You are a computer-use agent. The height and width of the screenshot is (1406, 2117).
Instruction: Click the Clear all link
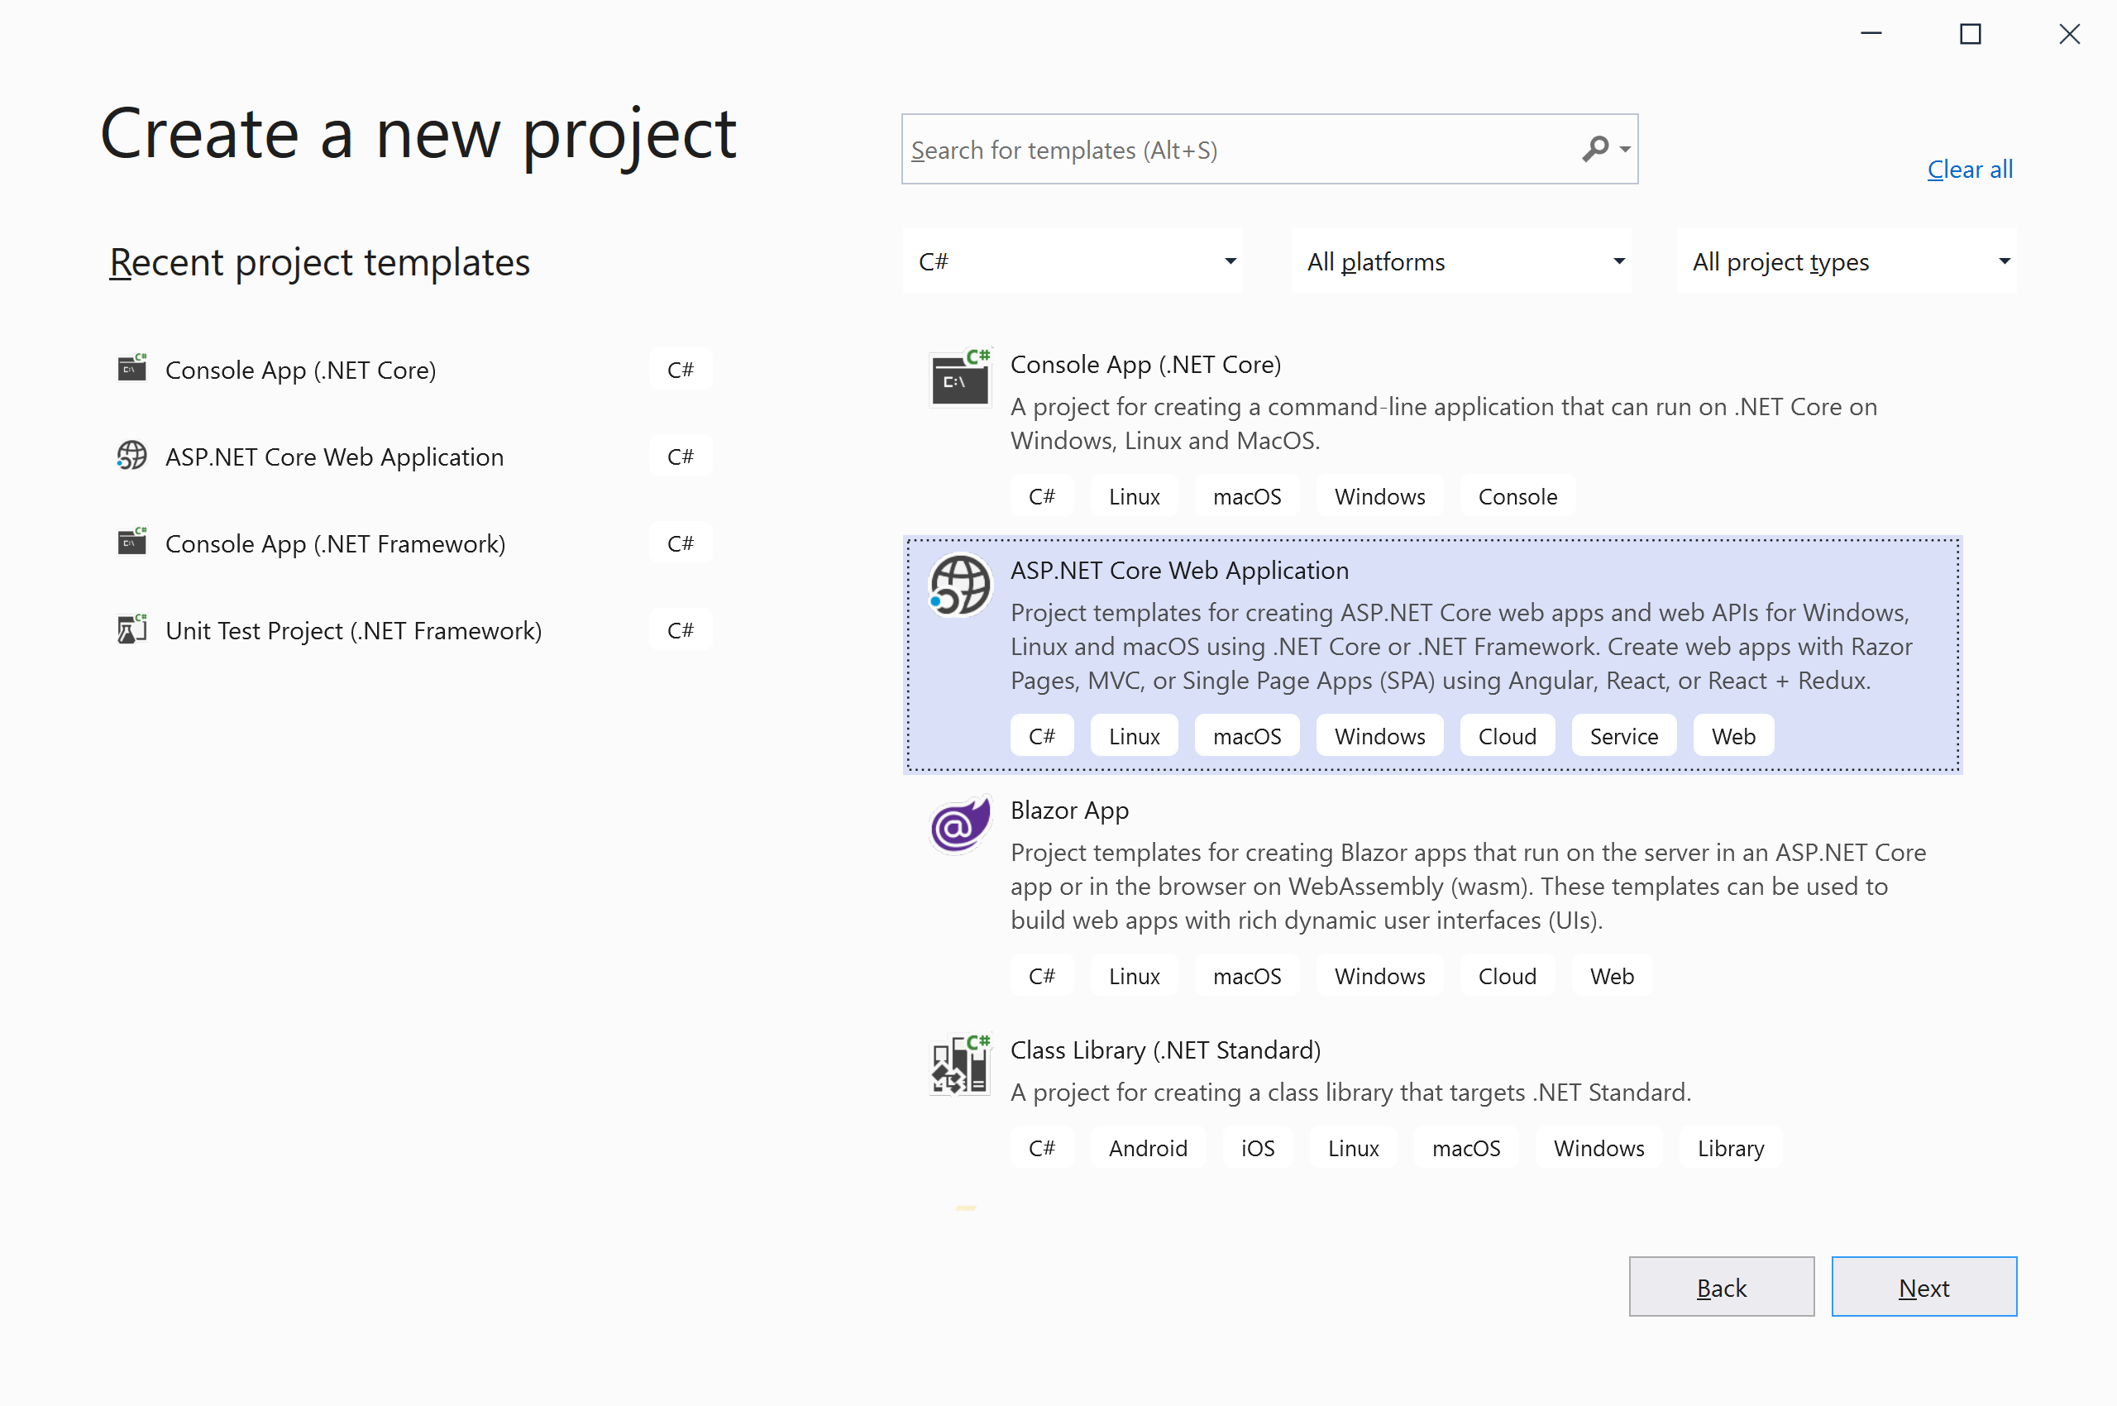coord(1969,169)
